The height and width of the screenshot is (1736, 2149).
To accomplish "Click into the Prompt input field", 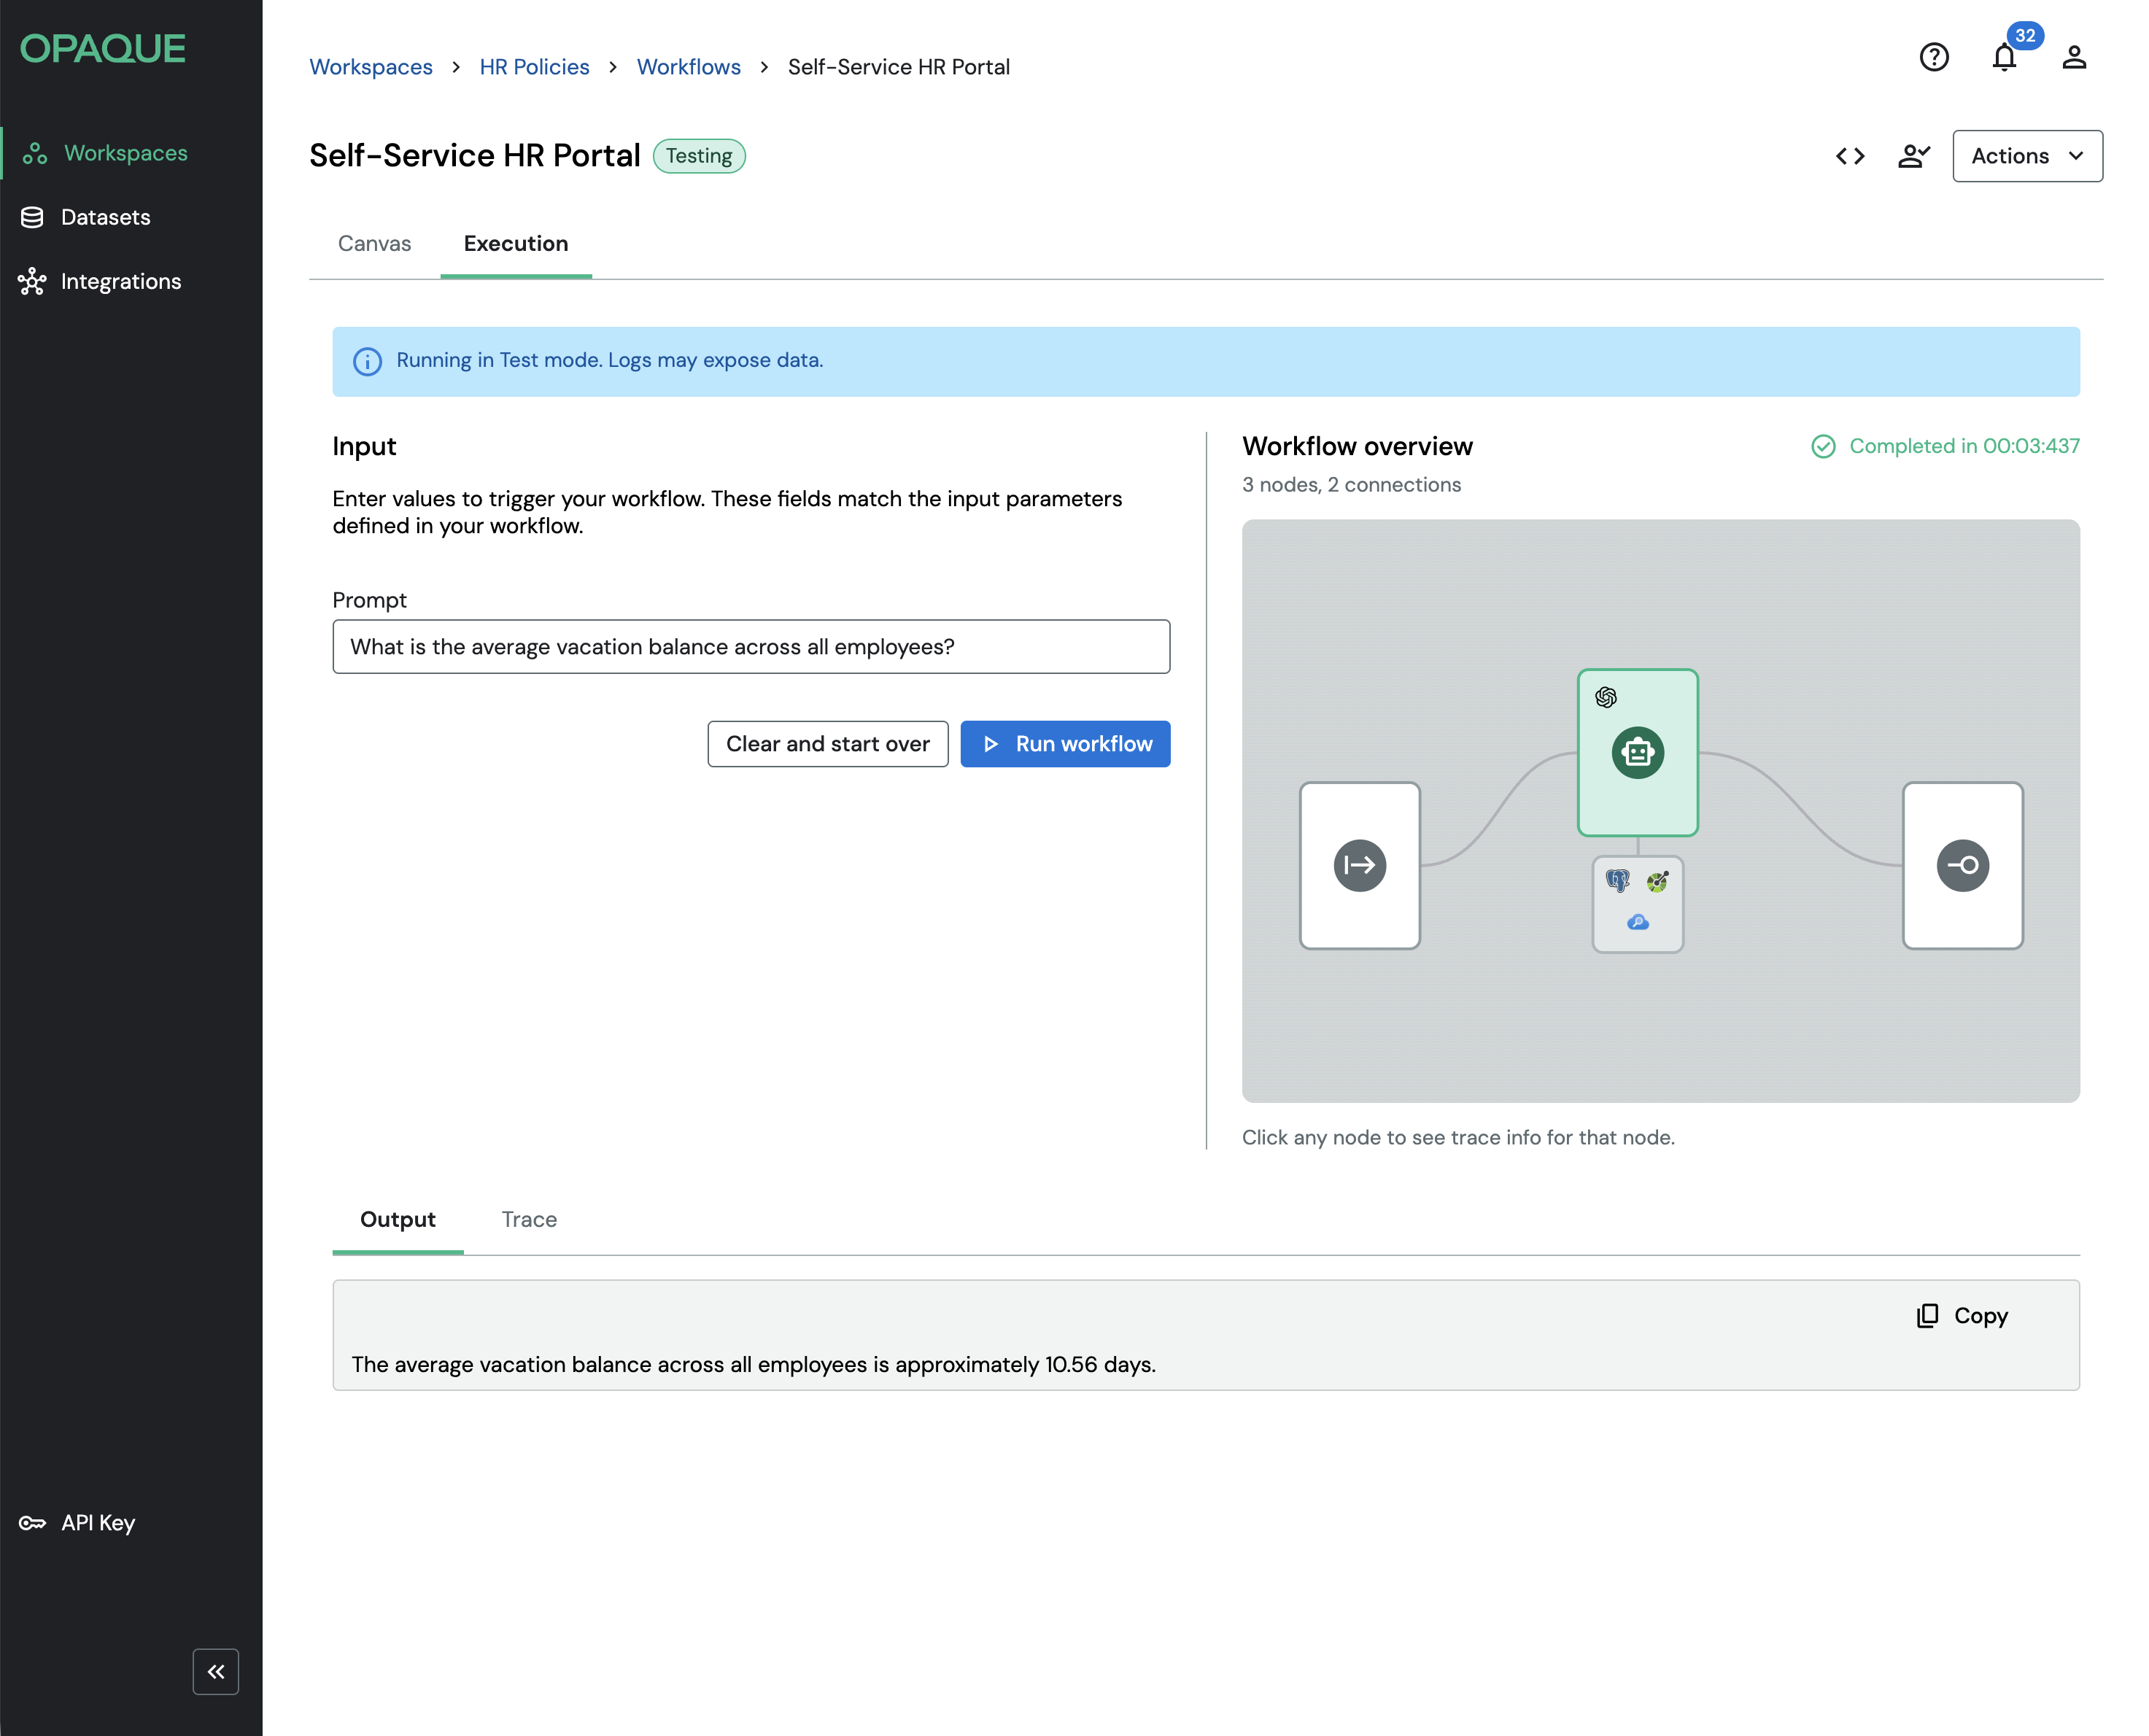I will click(750, 647).
